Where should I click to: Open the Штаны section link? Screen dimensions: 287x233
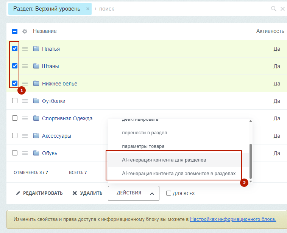[50, 66]
